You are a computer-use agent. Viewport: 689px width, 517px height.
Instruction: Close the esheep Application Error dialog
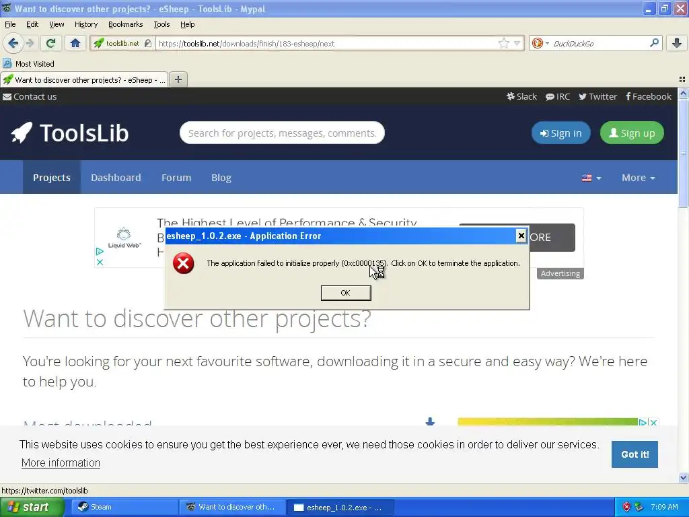click(521, 236)
